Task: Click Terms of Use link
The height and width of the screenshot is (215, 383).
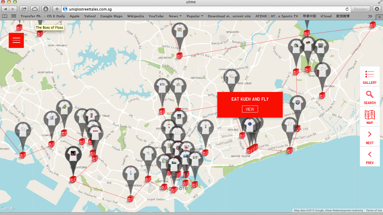Action: [374, 210]
